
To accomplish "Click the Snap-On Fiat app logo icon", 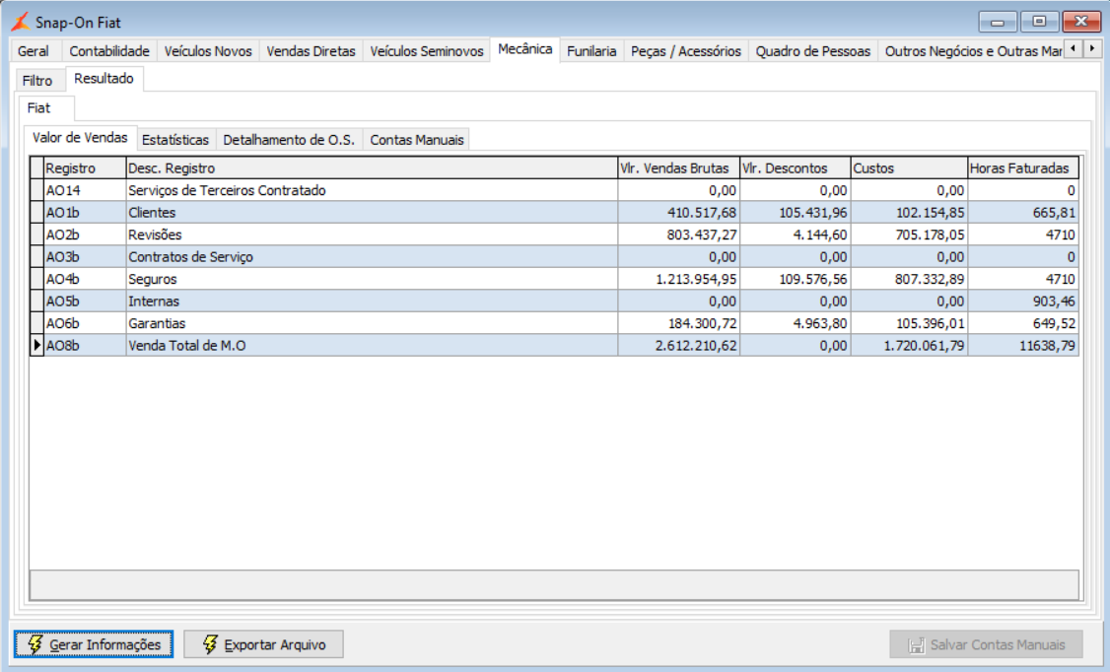I will coord(21,22).
